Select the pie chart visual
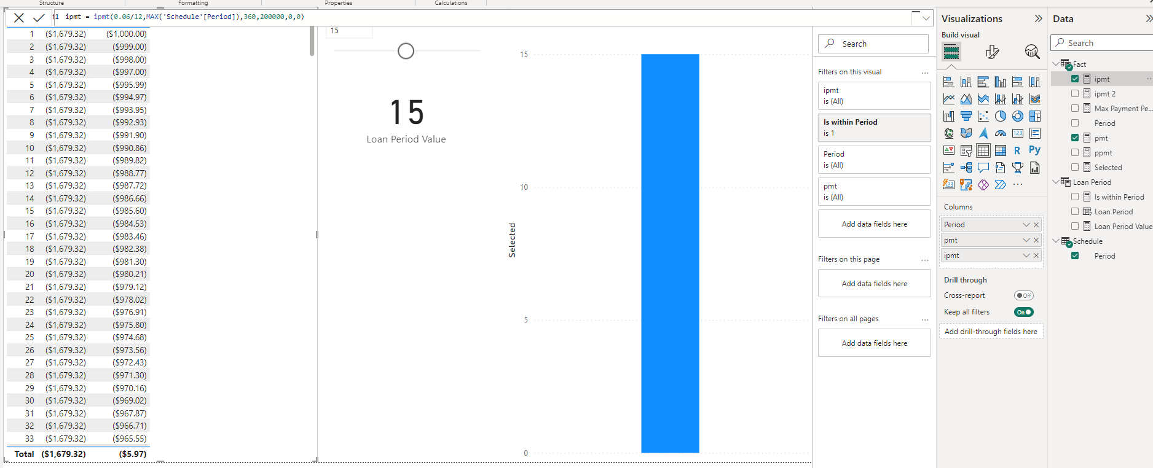This screenshot has width=1153, height=468. [1001, 116]
